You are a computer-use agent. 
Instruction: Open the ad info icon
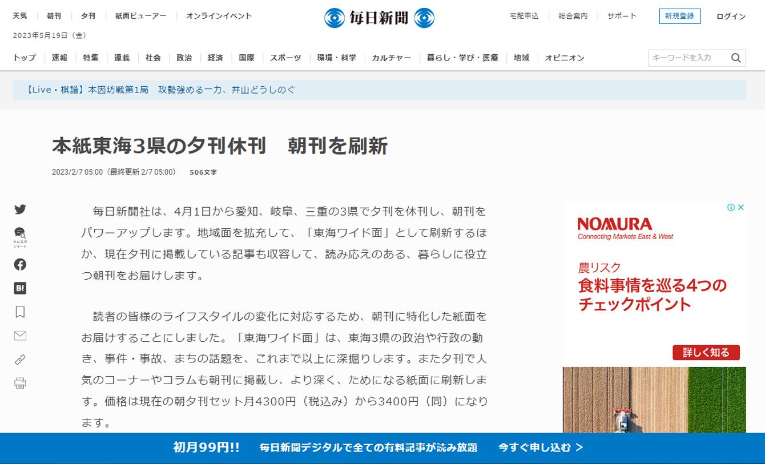pos(731,207)
